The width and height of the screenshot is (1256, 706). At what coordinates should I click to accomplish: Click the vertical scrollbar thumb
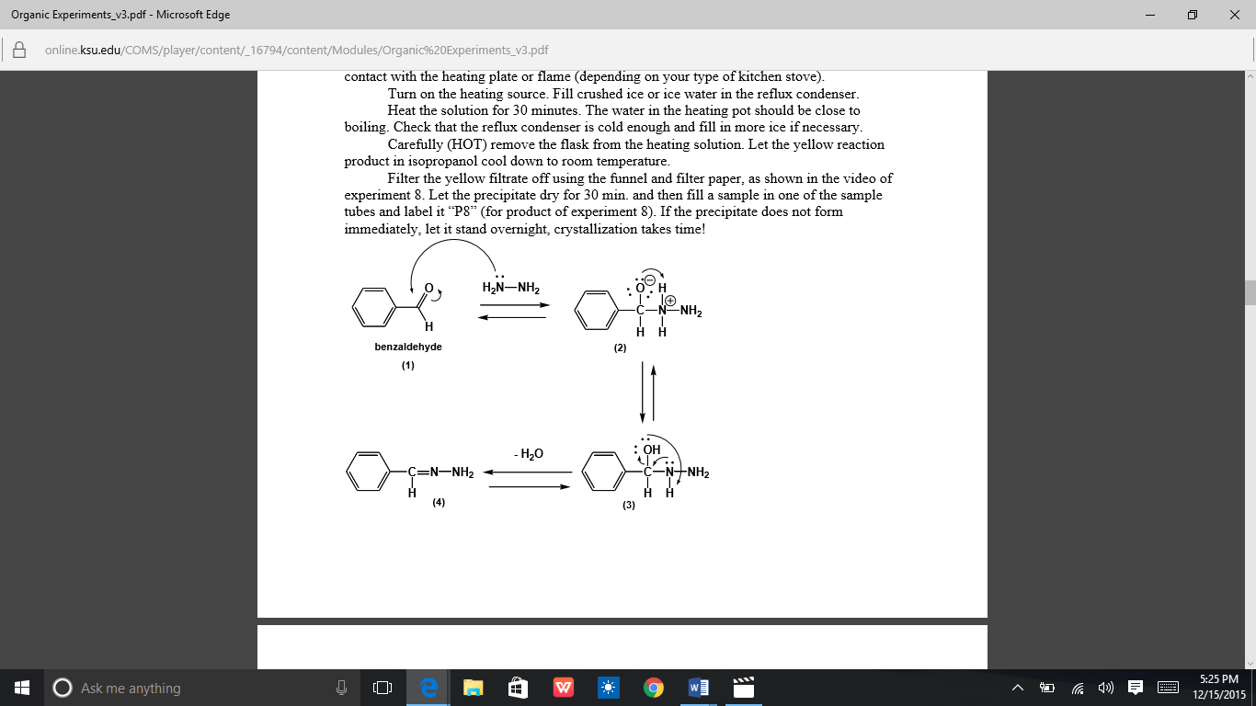pos(1250,292)
